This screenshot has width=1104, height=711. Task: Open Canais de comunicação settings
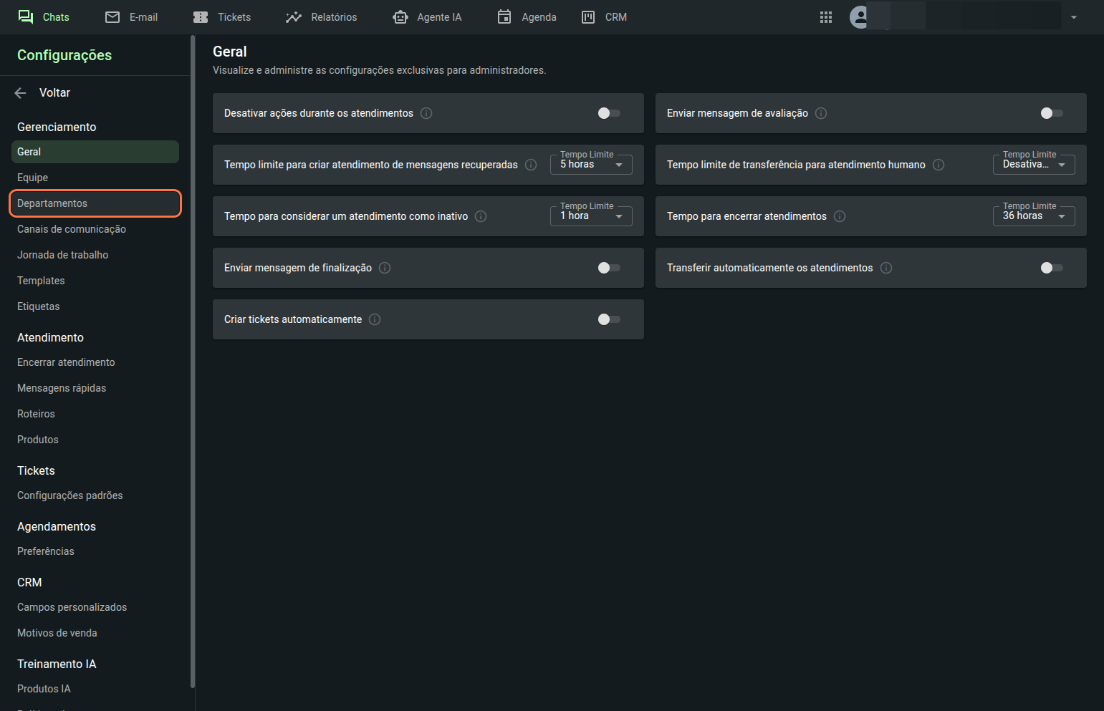(72, 229)
